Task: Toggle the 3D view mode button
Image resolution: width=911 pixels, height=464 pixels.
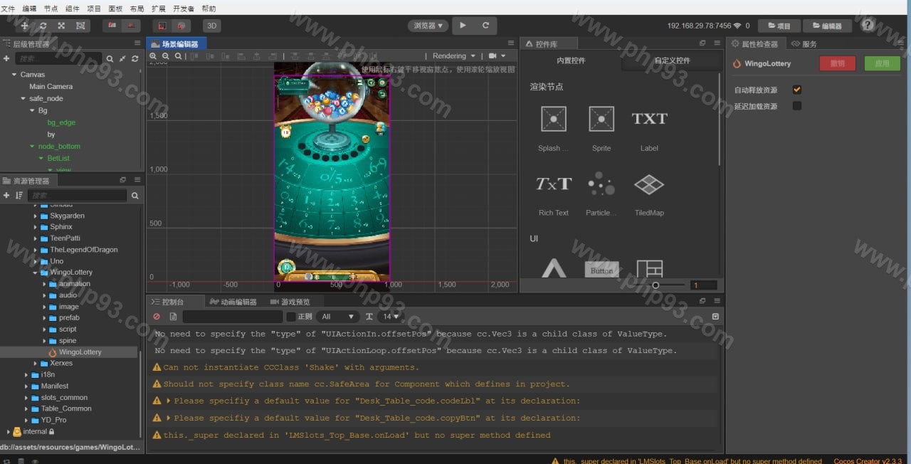Action: pyautogui.click(x=211, y=26)
